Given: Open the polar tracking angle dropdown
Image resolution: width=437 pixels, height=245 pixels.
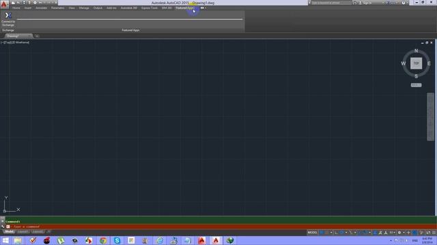Looking at the screenshot, I should pyautogui.click(x=346, y=233).
